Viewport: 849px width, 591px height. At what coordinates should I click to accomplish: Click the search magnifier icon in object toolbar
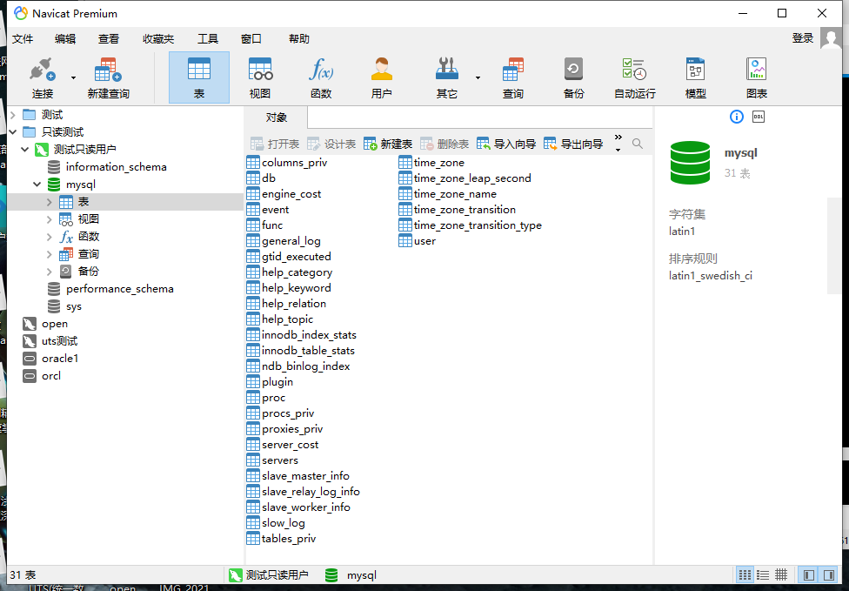638,144
